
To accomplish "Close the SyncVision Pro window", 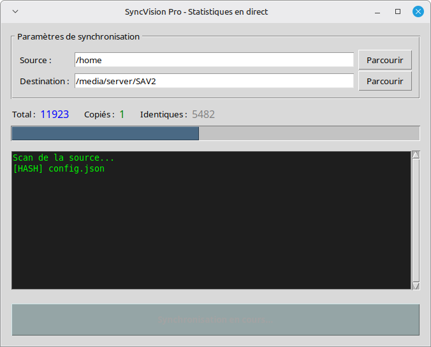I will [x=418, y=11].
